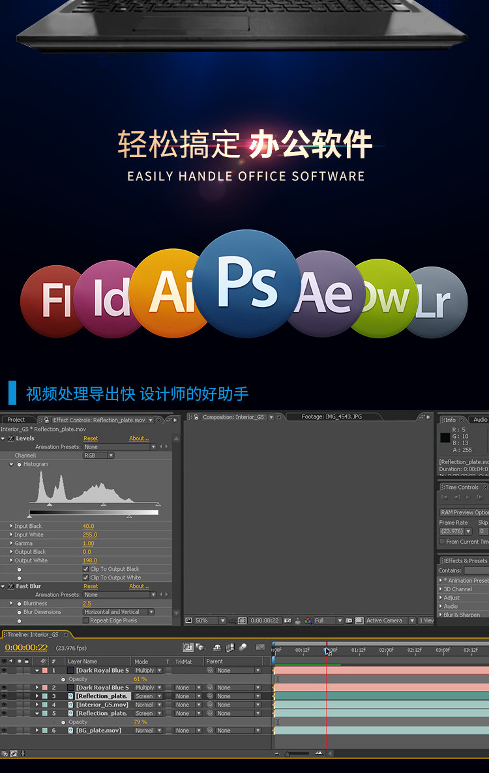Screen dimensions: 489x773
Task: Uncheck Clip To Output White
Action: coord(86,577)
